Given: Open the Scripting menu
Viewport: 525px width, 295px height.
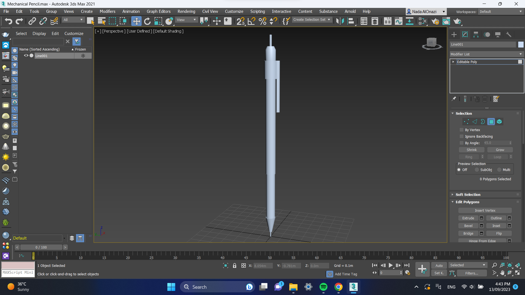Looking at the screenshot, I should point(258,11).
